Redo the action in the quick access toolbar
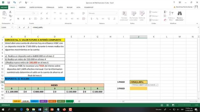 (x=20, y=2)
